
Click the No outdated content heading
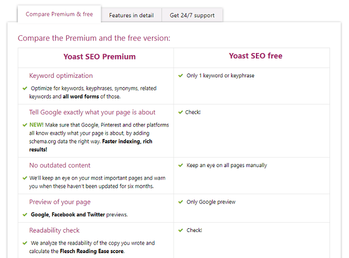point(60,166)
